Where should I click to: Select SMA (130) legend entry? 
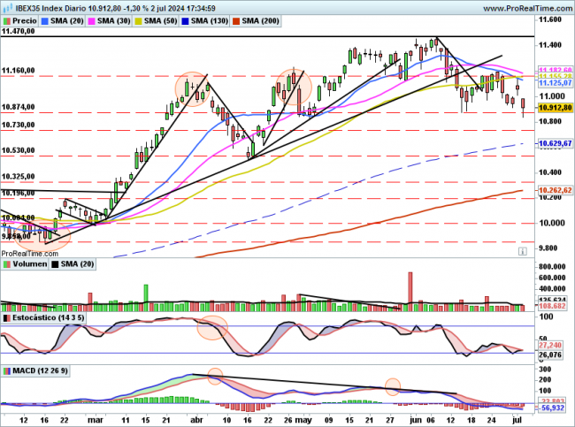point(205,21)
